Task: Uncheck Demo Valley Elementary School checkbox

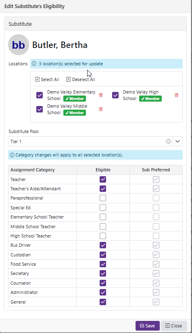Action: (40, 95)
